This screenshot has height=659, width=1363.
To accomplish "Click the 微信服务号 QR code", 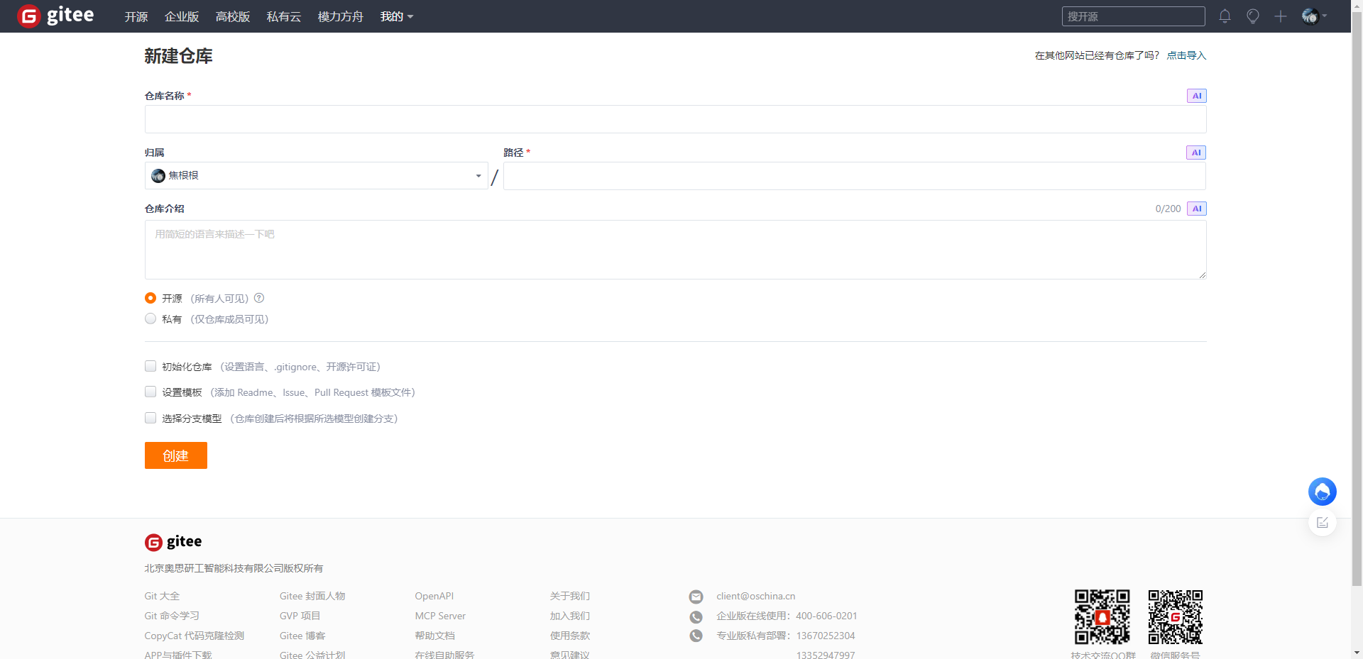I will (x=1176, y=616).
